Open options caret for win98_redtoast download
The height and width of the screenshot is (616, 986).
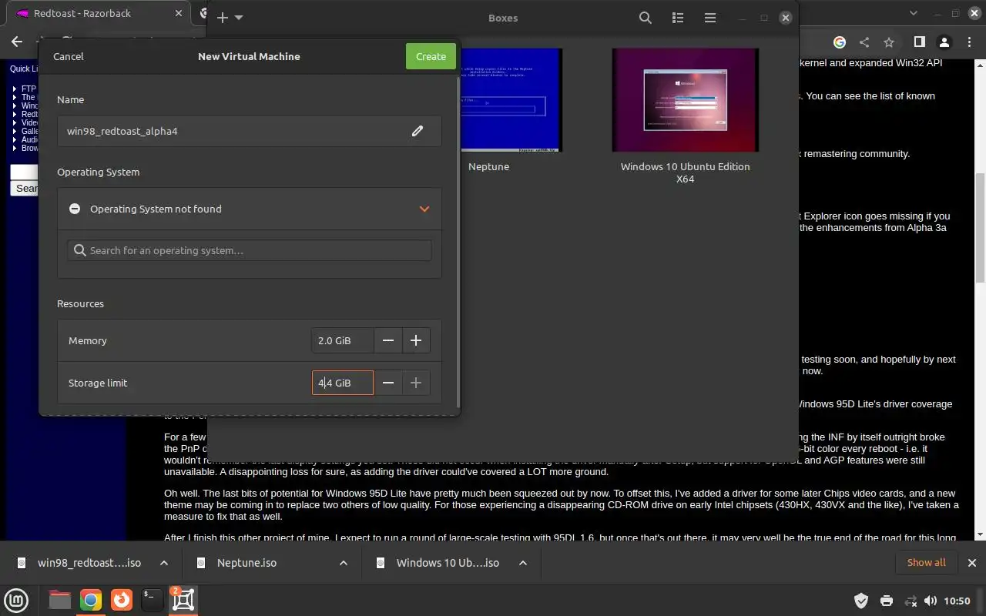click(x=164, y=563)
